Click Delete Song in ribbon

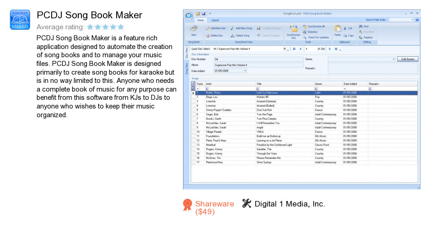point(240,36)
